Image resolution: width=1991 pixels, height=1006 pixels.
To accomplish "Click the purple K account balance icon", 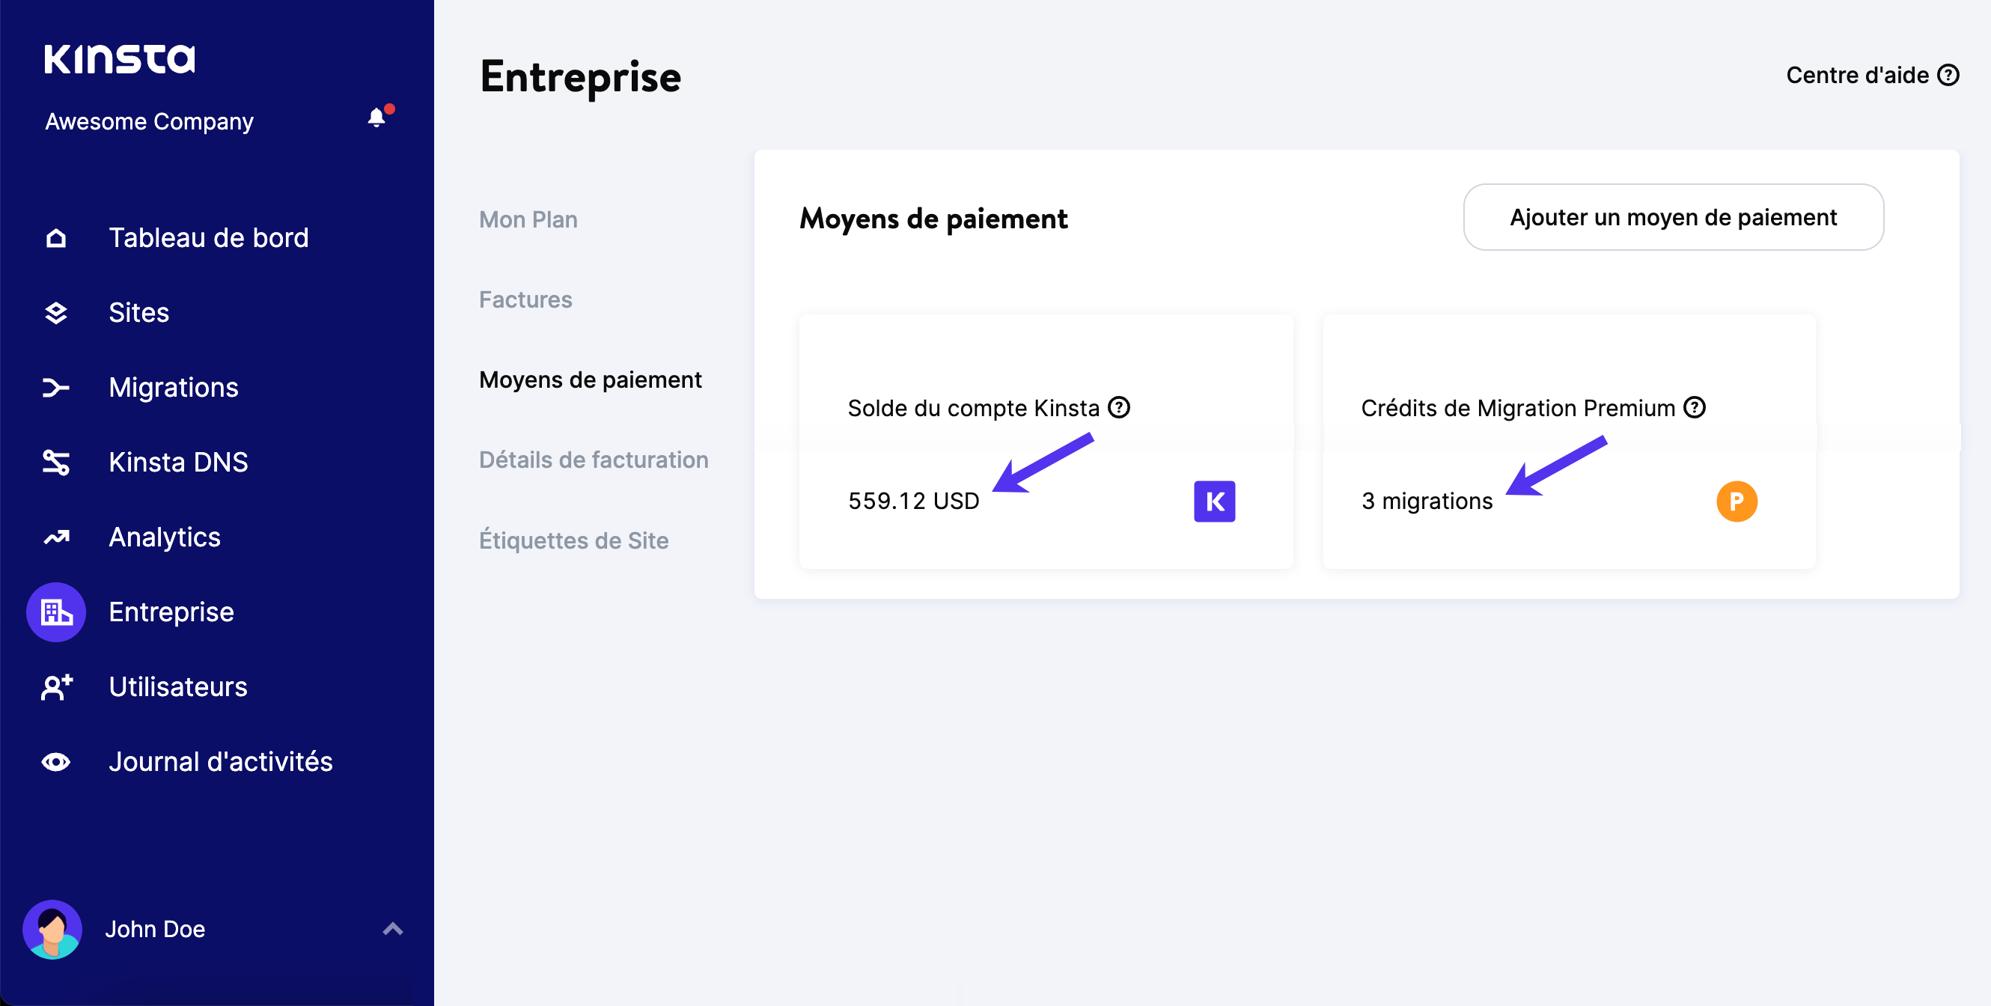I will click(1214, 501).
